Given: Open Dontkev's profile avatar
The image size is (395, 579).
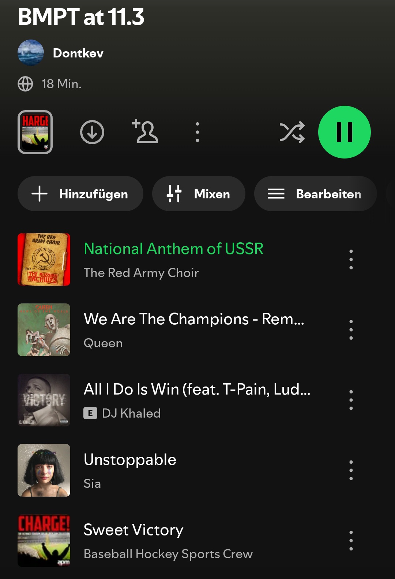Looking at the screenshot, I should 31,53.
